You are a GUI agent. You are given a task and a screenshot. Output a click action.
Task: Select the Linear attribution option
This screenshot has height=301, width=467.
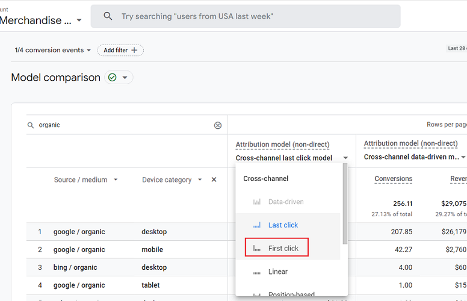tap(288, 272)
